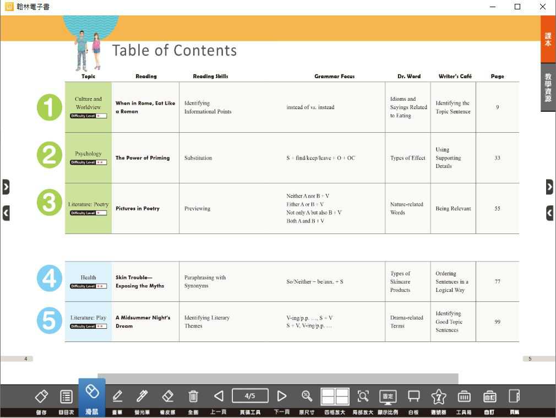Click the "Table of Contents" heading
This screenshot has height=418, width=556.
tap(175, 50)
